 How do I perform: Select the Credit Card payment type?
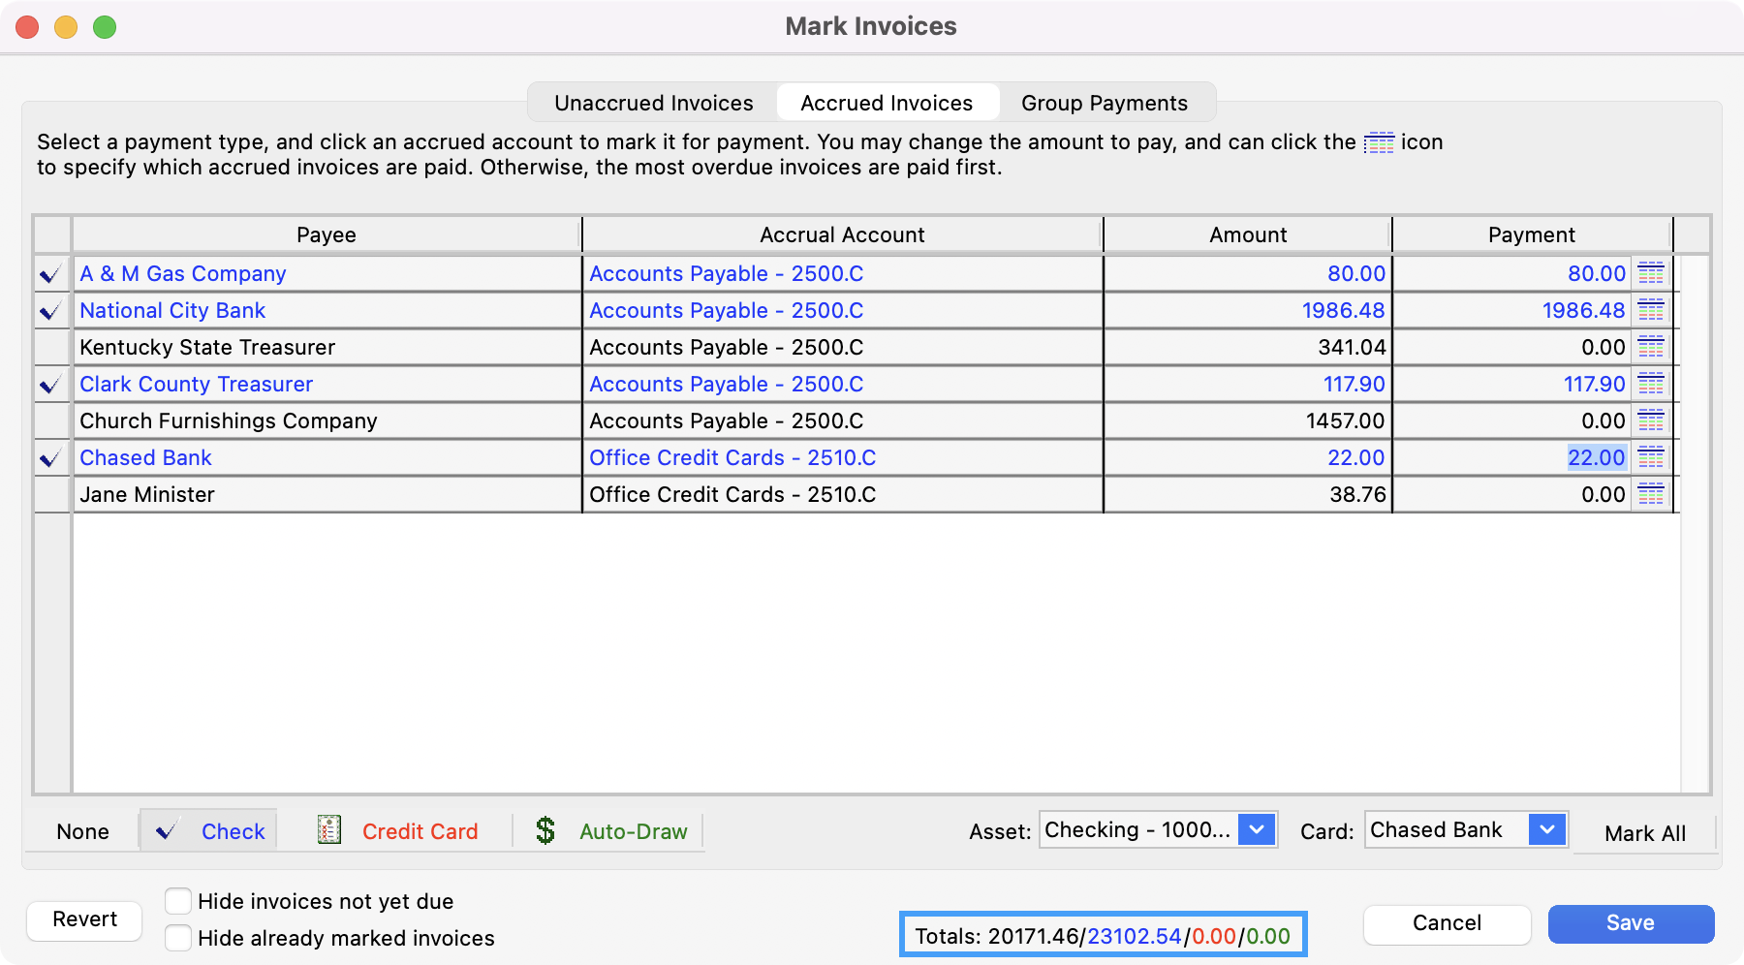click(x=398, y=831)
